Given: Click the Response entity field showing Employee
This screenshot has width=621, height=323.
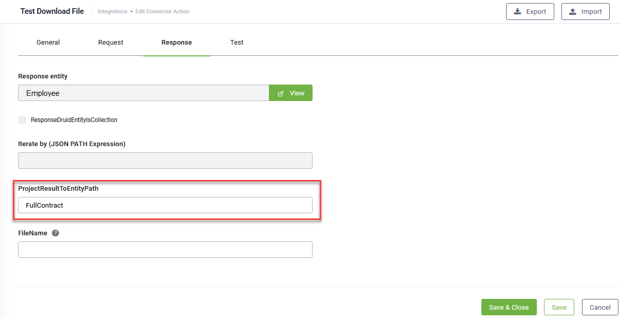Looking at the screenshot, I should (144, 93).
